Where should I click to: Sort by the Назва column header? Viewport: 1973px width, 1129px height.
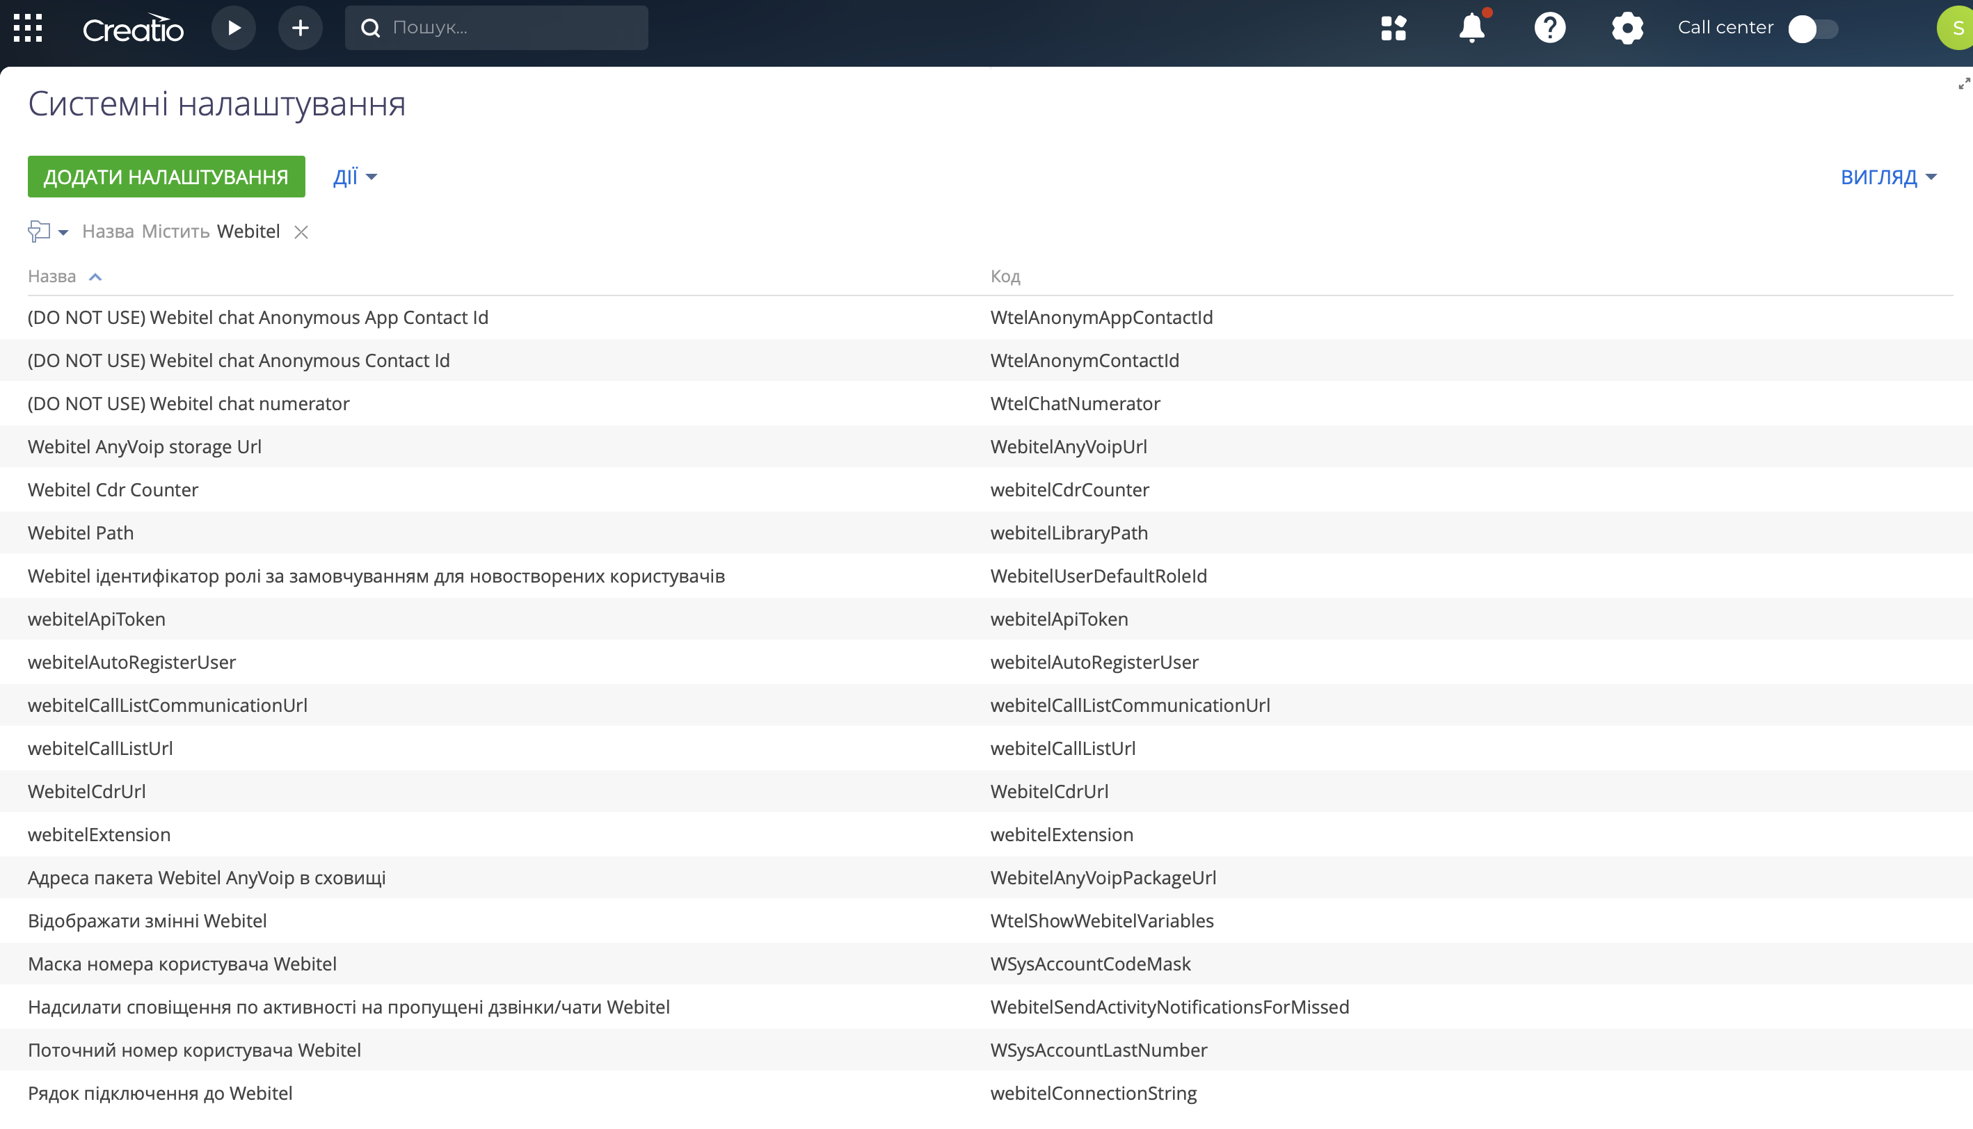pyautogui.click(x=52, y=276)
